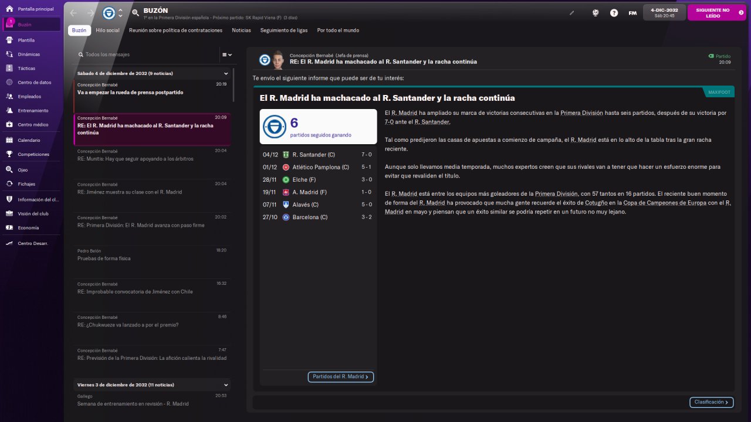Collapse the Viernes 3 de diciembre group
This screenshot has width=751, height=422.
coord(226,385)
